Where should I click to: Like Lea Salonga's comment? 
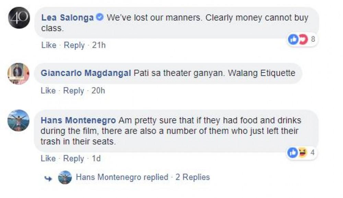[48, 45]
